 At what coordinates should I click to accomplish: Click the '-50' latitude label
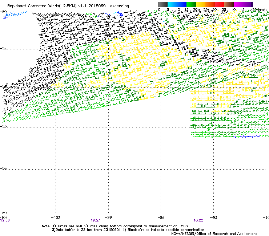pyautogui.click(x=3, y=12)
